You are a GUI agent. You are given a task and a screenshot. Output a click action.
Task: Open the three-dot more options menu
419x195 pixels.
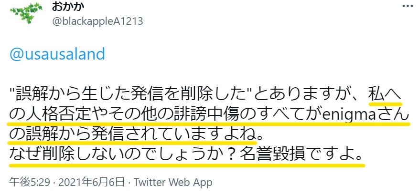point(408,6)
